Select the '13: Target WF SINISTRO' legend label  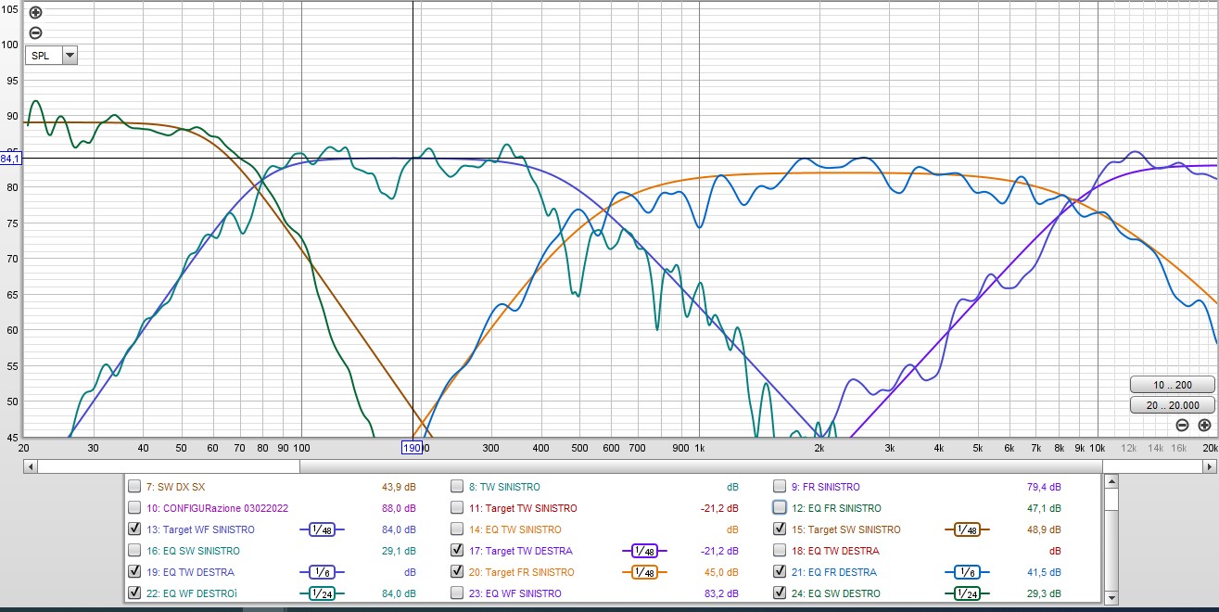pyautogui.click(x=201, y=529)
